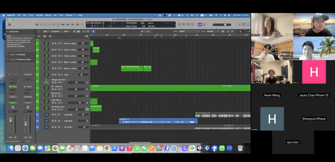Click the OT String Full Short volume fader
The height and width of the screenshot is (162, 335).
coord(10,120)
